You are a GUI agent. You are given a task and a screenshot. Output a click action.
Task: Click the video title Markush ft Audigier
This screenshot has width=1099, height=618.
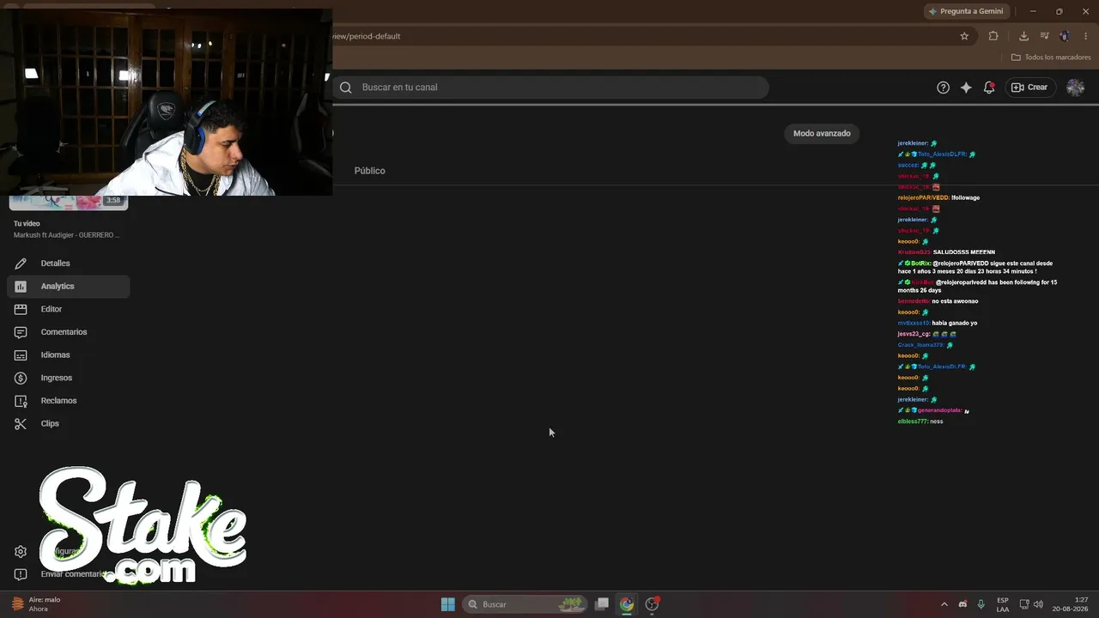pos(67,235)
